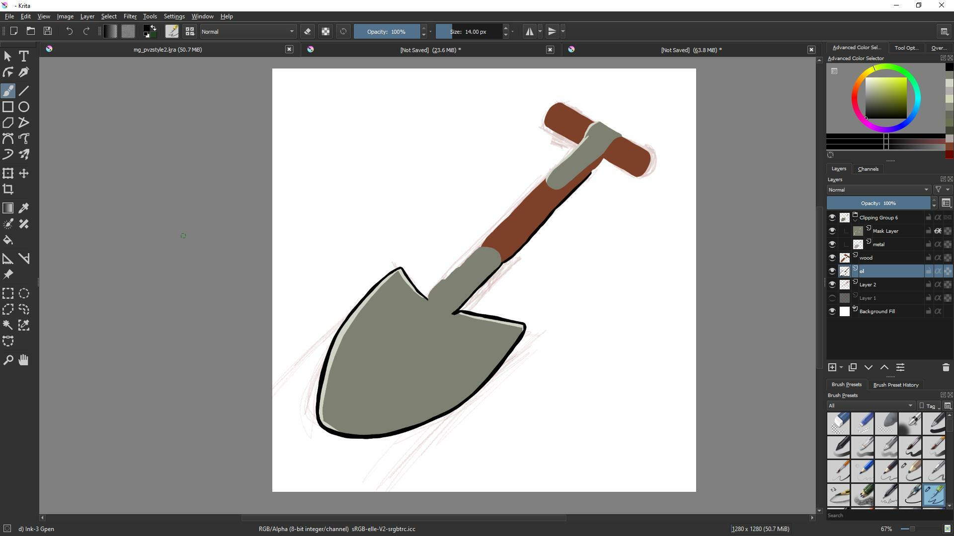954x536 pixels.
Task: Select the Line tool
Action: point(24,91)
